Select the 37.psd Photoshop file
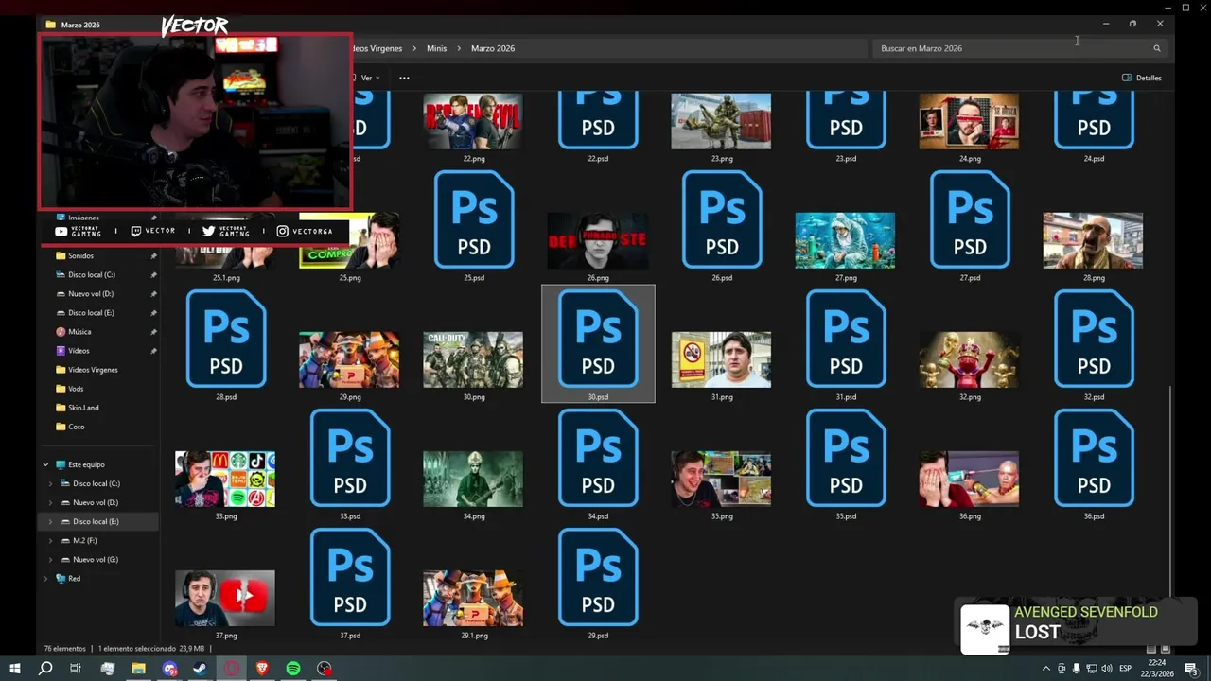This screenshot has height=681, width=1211. click(x=350, y=577)
